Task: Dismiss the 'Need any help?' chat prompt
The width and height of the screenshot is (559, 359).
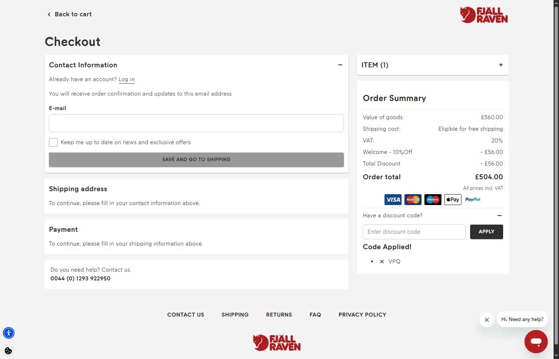Action: point(487,320)
